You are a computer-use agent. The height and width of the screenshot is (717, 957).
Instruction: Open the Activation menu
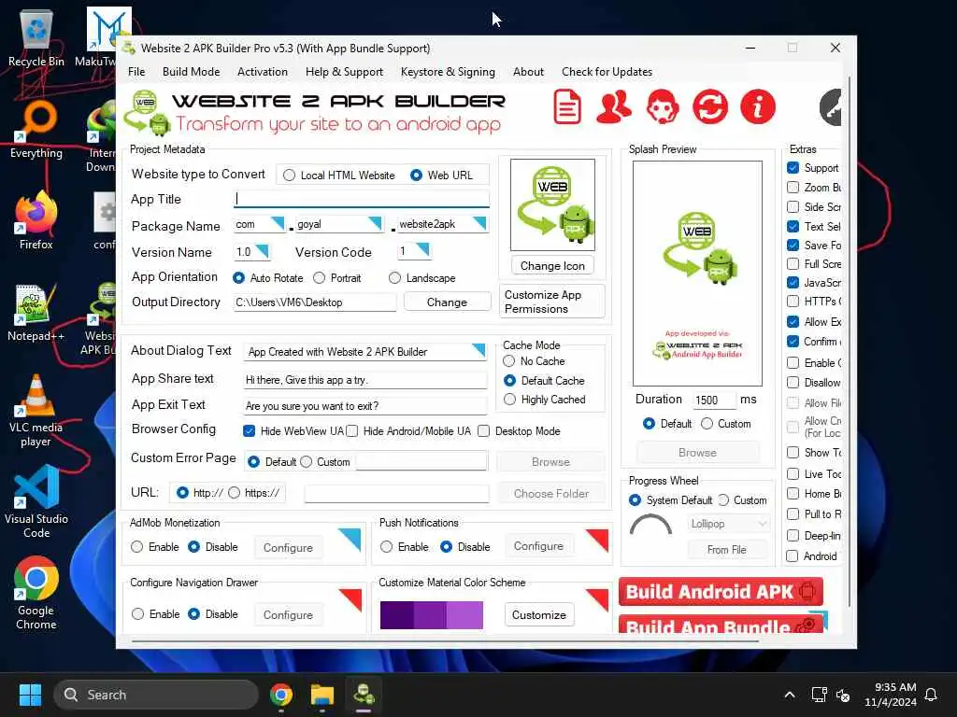coord(263,72)
